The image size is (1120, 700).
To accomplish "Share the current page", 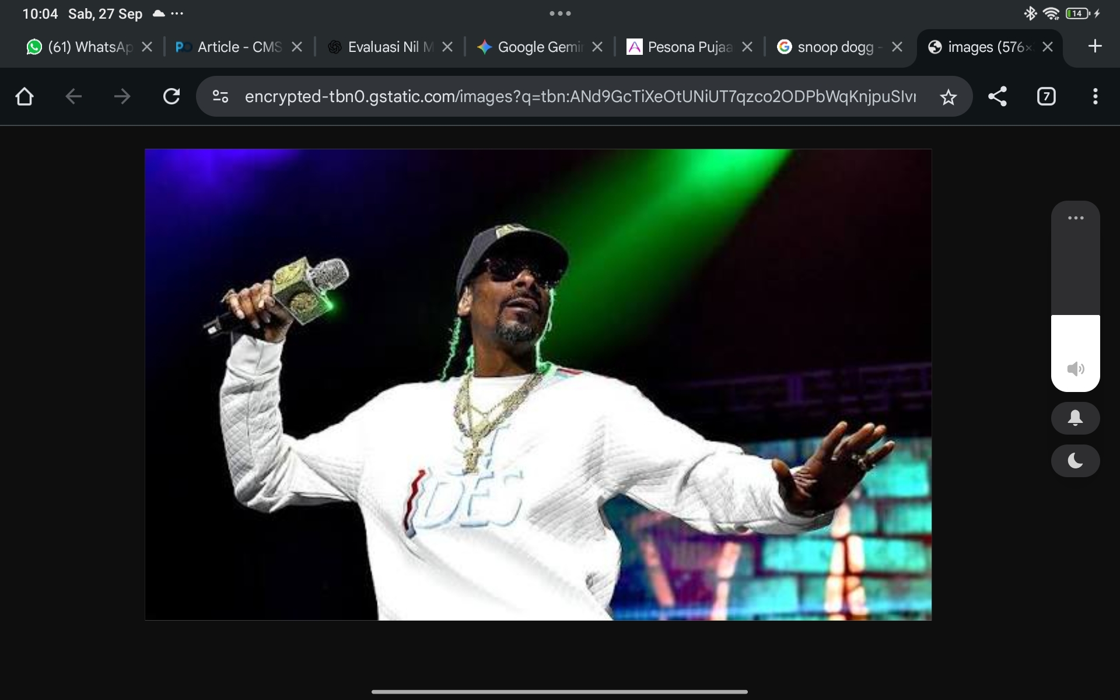I will tap(998, 96).
